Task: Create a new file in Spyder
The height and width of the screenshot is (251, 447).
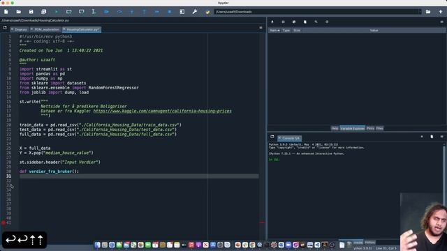Action: (6, 12)
